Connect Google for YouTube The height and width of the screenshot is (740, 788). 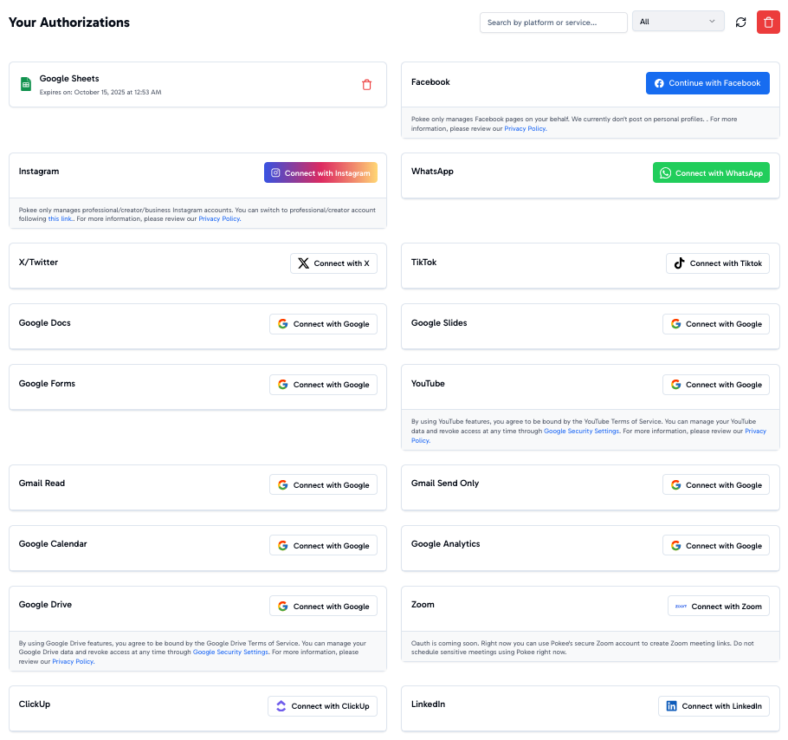point(715,385)
